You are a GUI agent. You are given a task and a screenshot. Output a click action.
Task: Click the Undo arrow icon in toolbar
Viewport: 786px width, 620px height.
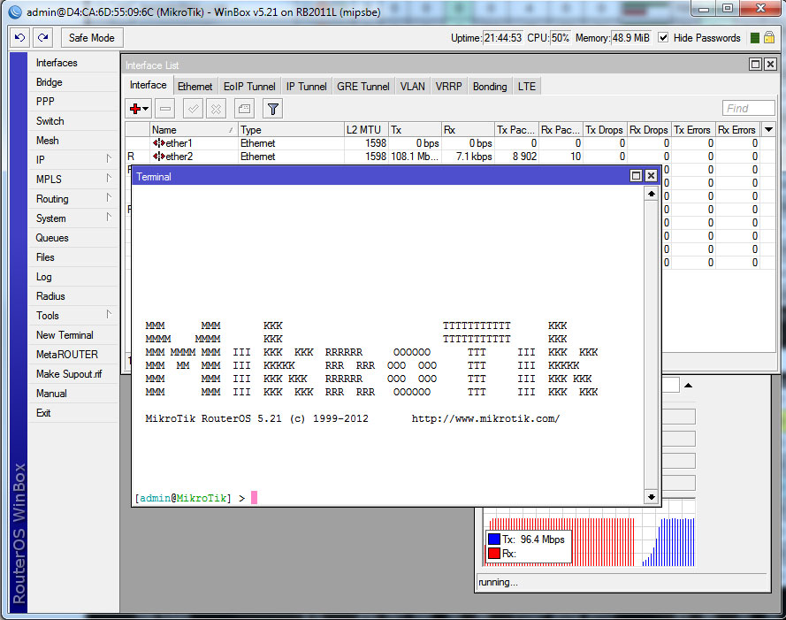pos(20,38)
